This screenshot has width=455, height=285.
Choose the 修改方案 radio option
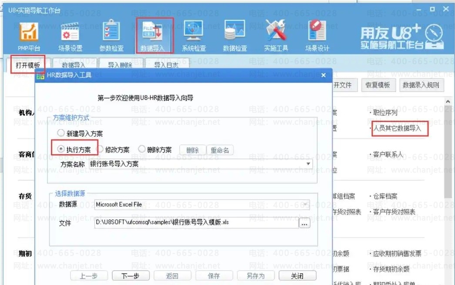point(99,149)
